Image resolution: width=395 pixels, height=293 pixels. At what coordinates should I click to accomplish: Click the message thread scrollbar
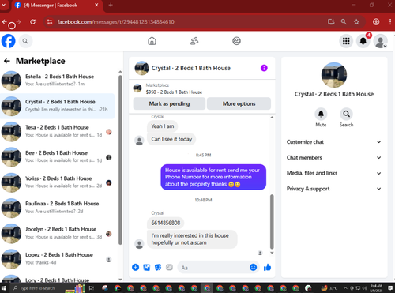tap(272, 222)
